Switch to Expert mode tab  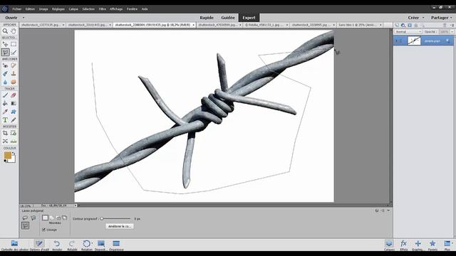point(249,18)
